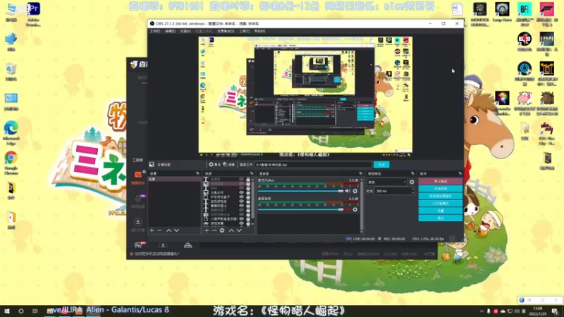Open source properties gear below sources list
Screen dimensions: 564x317
click(x=222, y=230)
